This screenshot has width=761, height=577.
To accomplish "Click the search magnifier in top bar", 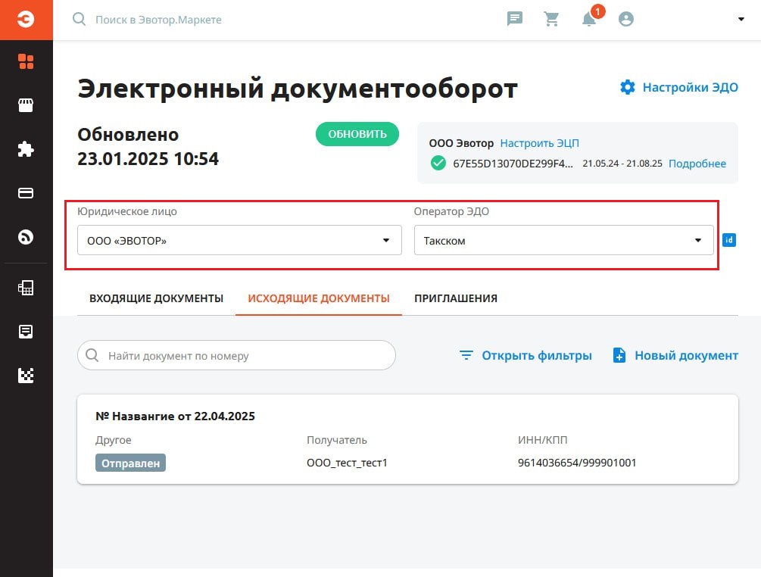I will pos(79,20).
